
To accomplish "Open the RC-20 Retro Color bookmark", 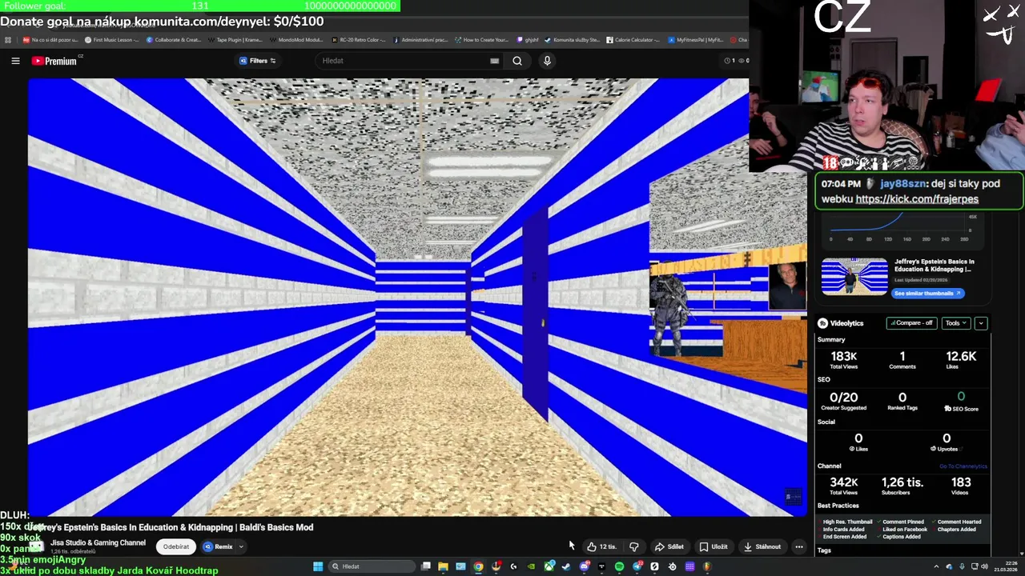I will [358, 39].
